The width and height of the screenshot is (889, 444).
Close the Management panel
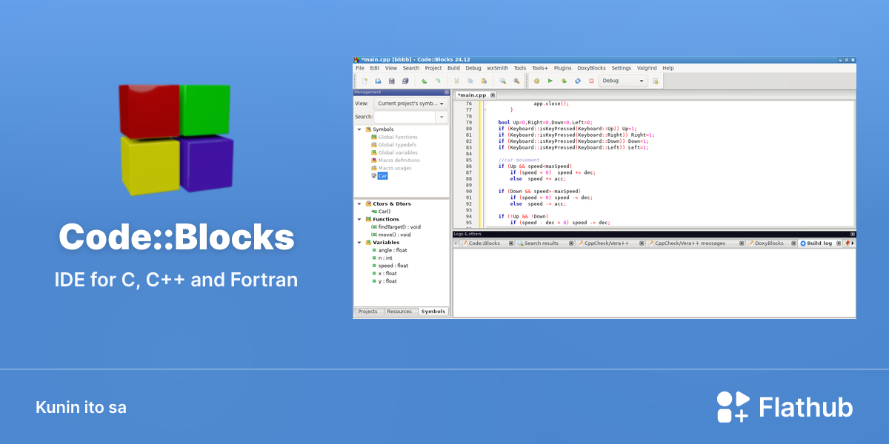(447, 92)
